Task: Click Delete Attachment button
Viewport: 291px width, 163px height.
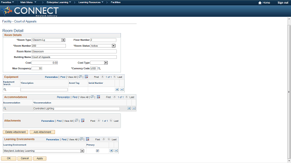Action: (15, 132)
